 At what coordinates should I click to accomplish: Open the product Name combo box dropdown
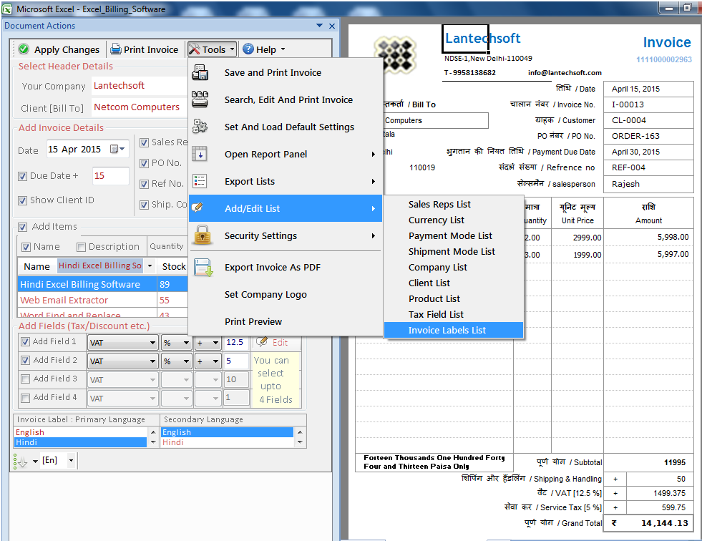pyautogui.click(x=150, y=266)
